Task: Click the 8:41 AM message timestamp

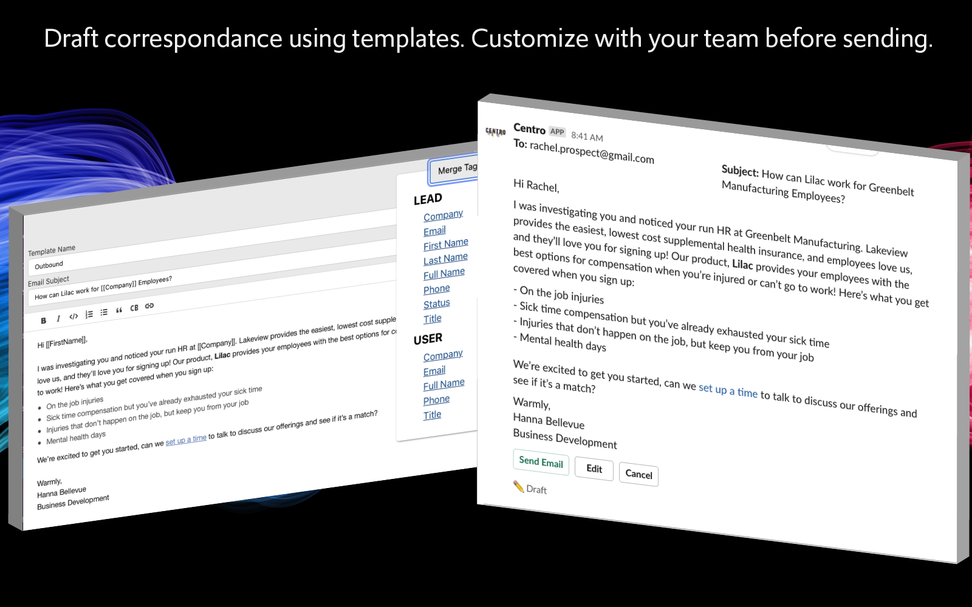Action: (x=587, y=137)
